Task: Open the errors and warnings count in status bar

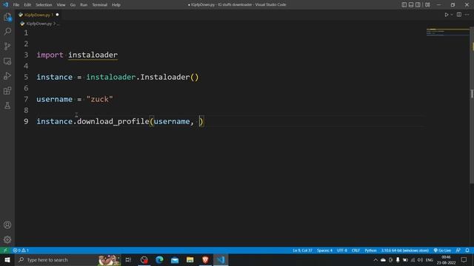Action: click(x=21, y=250)
